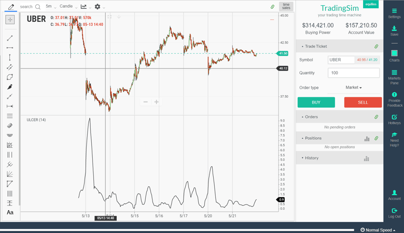Image resolution: width=404 pixels, height=233 pixels.
Task: Click the Save icon in sidebar
Action: coord(394,31)
